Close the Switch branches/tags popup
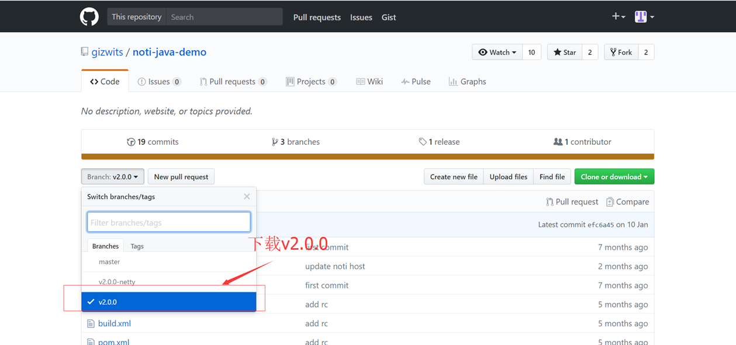The width and height of the screenshot is (736, 345). [247, 197]
